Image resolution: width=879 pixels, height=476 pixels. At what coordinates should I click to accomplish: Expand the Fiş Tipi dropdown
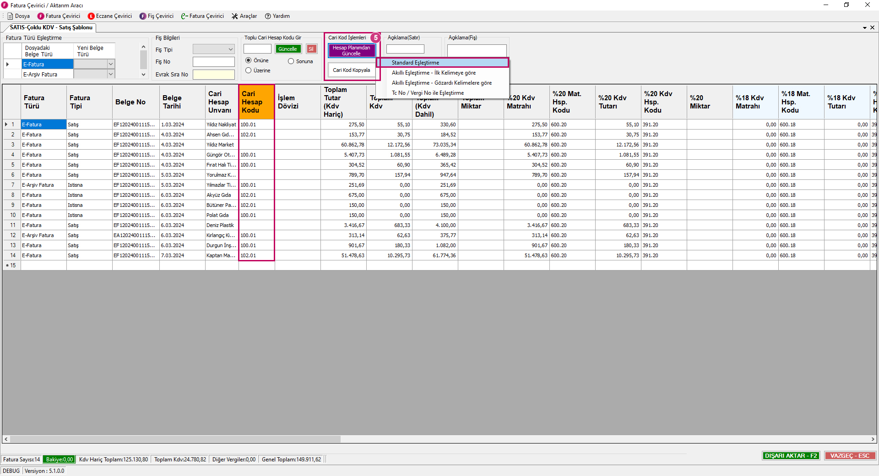pyautogui.click(x=230, y=49)
